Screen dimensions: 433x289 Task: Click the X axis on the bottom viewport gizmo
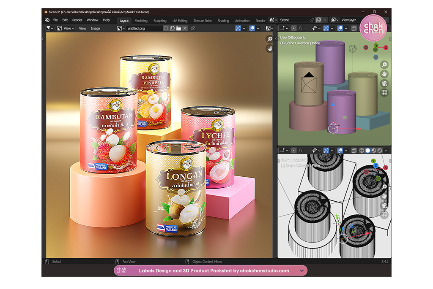[386, 167]
